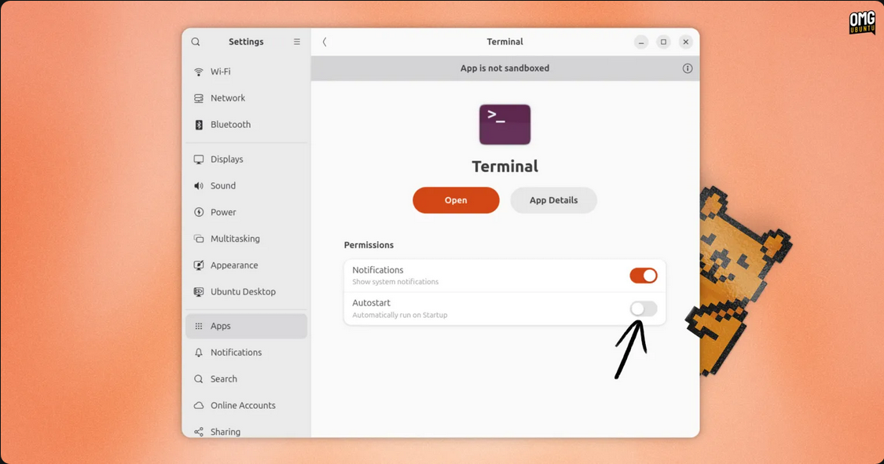The height and width of the screenshot is (464, 884).
Task: Click 'Automatically run on Startup' subtitle
Action: [400, 315]
